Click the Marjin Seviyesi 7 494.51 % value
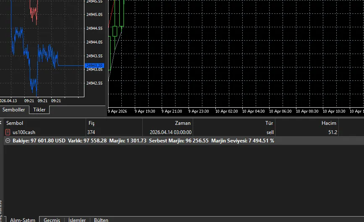The height and width of the screenshot is (222, 364). (x=243, y=140)
